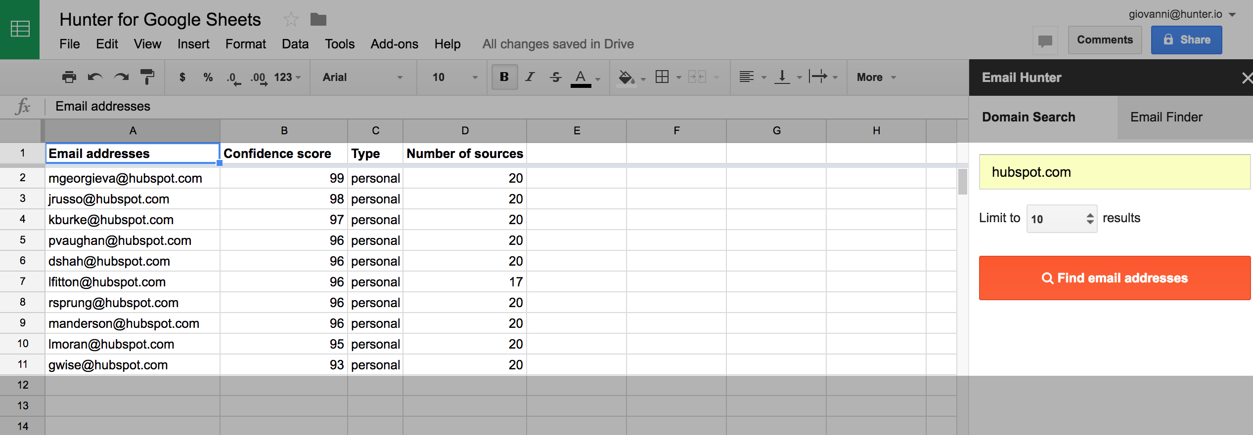Viewport: 1253px width, 435px height.
Task: Undo the last action
Action: [x=95, y=77]
